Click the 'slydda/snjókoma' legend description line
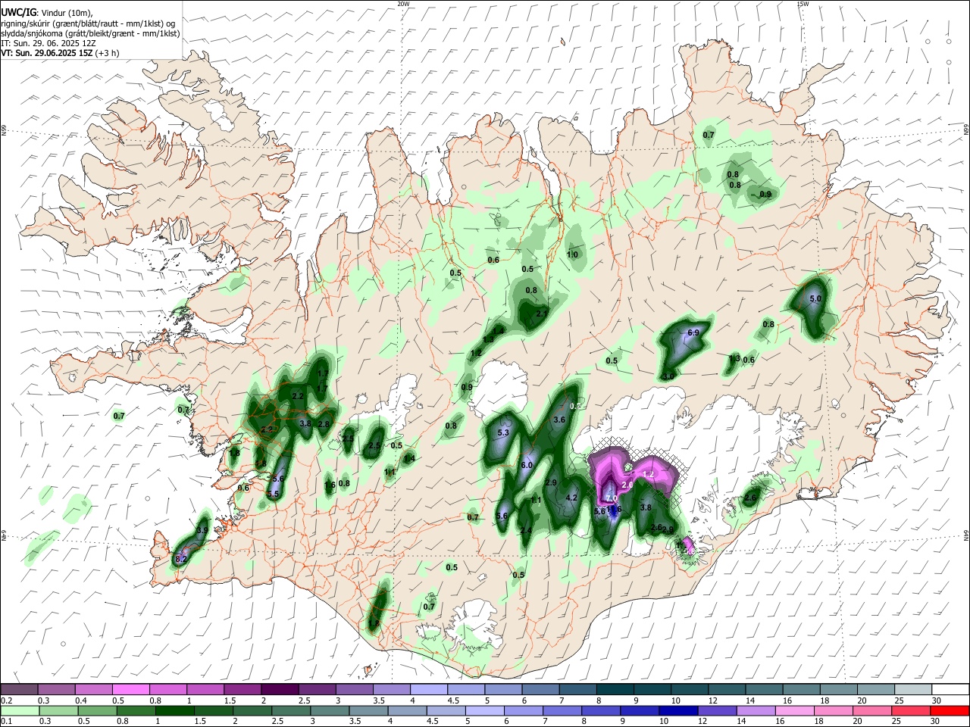Screen dimensions: 970x727 90,34
